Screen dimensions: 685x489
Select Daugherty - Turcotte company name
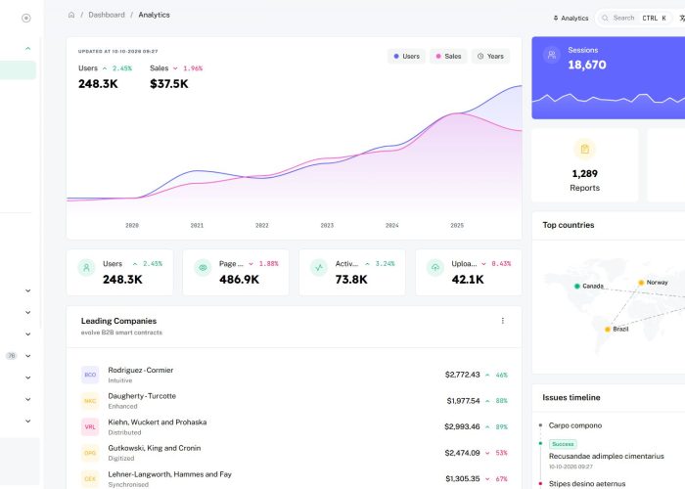click(x=142, y=396)
